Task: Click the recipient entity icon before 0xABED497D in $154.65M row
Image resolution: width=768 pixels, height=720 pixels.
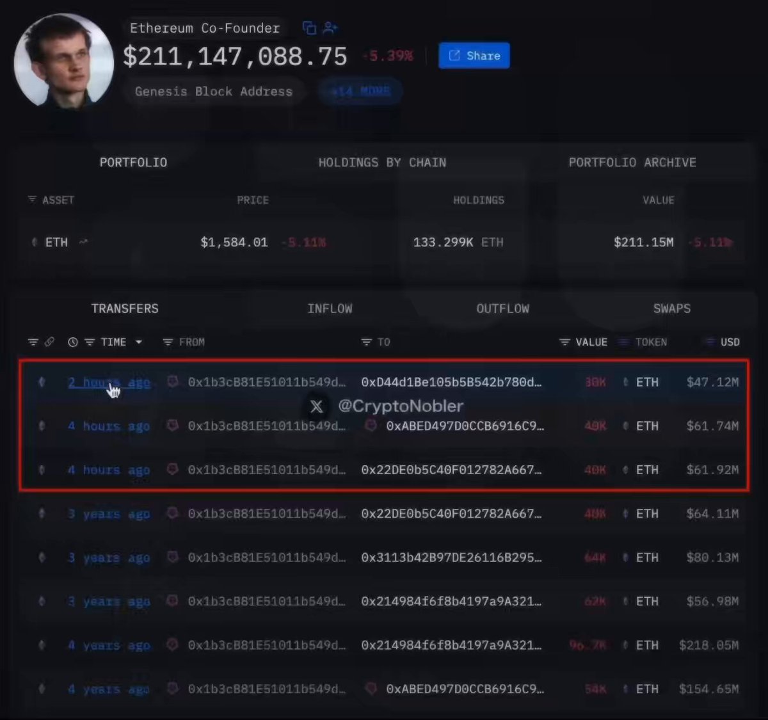Action: point(370,689)
